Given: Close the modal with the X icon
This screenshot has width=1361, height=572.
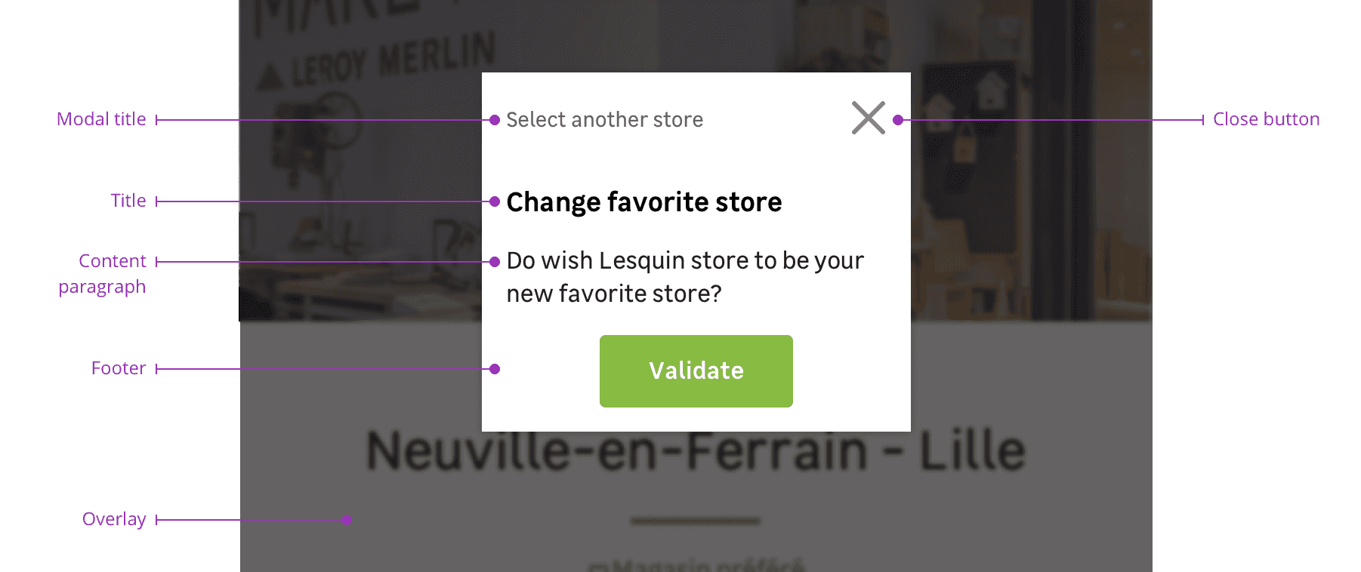Looking at the screenshot, I should (868, 118).
